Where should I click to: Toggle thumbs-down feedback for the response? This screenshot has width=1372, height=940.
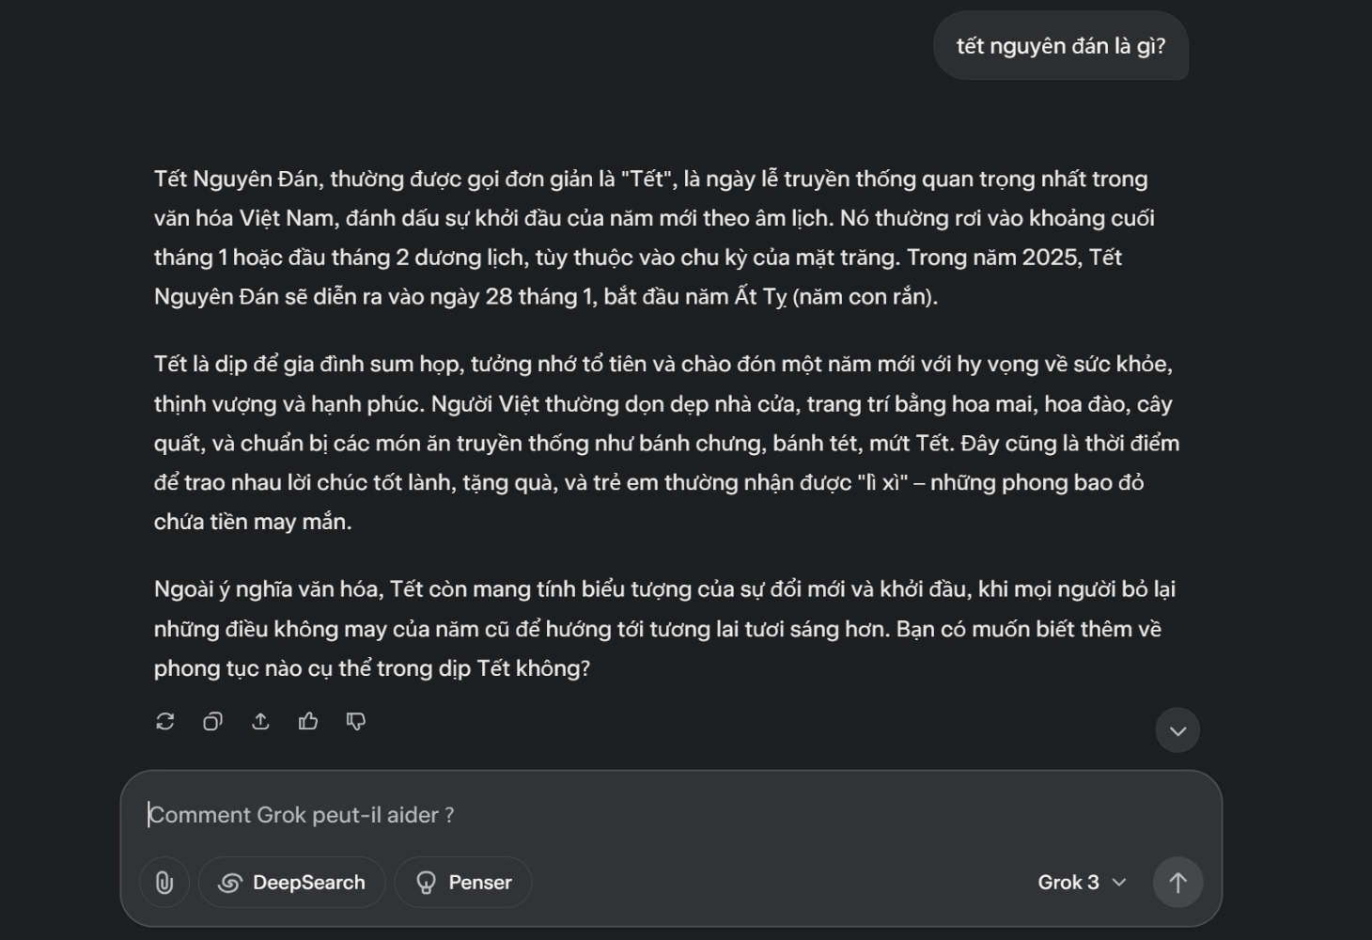[355, 722]
